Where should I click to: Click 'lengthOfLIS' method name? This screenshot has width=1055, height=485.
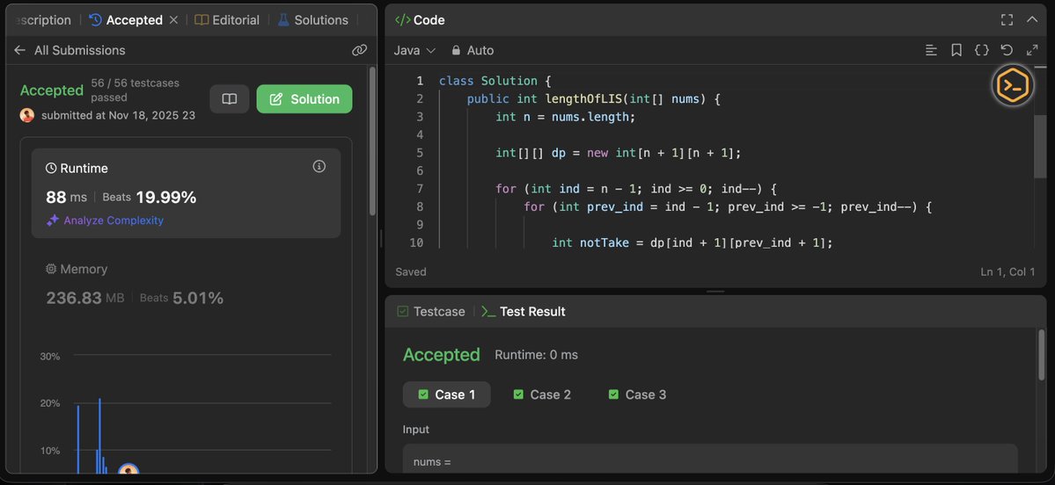pos(584,98)
